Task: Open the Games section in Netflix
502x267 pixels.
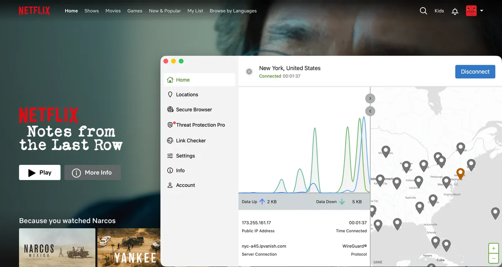Action: pyautogui.click(x=135, y=11)
